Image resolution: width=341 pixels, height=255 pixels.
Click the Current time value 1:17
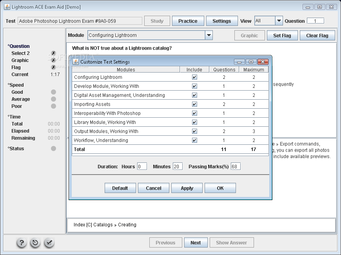pyautogui.click(x=55, y=75)
